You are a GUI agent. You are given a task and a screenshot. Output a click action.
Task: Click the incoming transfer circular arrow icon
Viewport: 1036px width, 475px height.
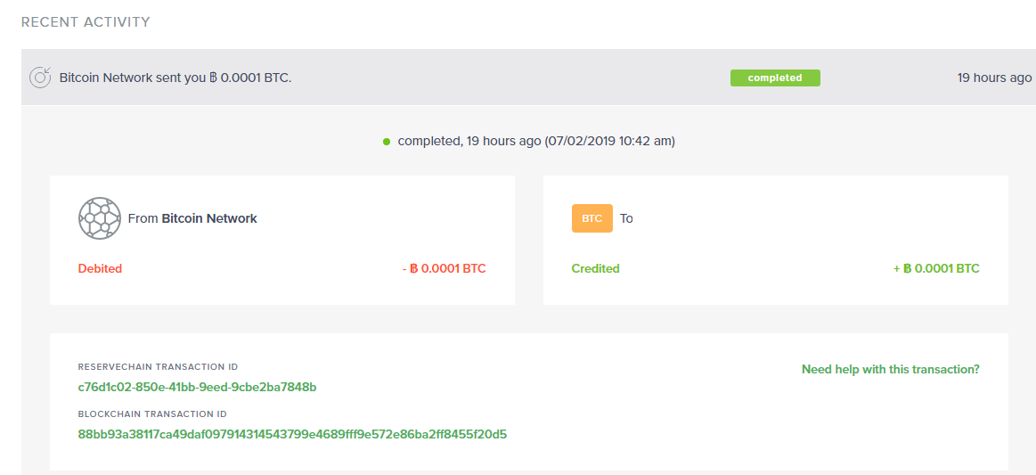(x=40, y=78)
